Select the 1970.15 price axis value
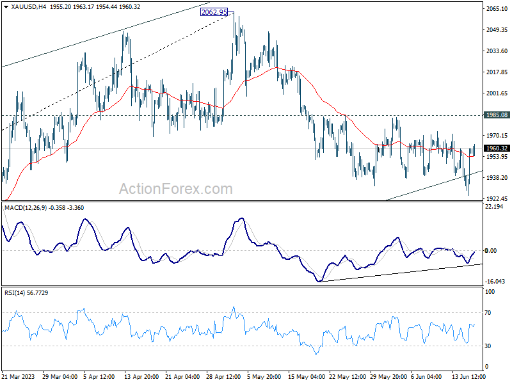 [x=497, y=136]
